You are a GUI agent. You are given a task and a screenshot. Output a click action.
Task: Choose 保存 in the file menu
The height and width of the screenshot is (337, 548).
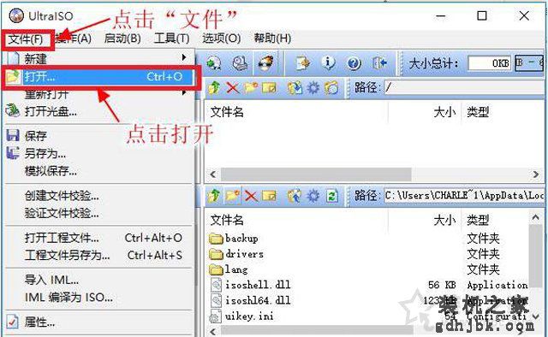(x=98, y=135)
